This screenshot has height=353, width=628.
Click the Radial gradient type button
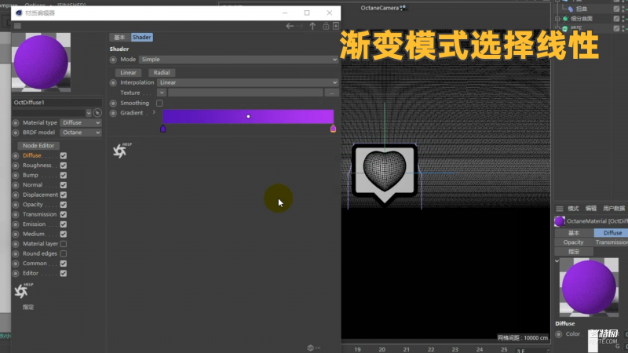coord(162,72)
